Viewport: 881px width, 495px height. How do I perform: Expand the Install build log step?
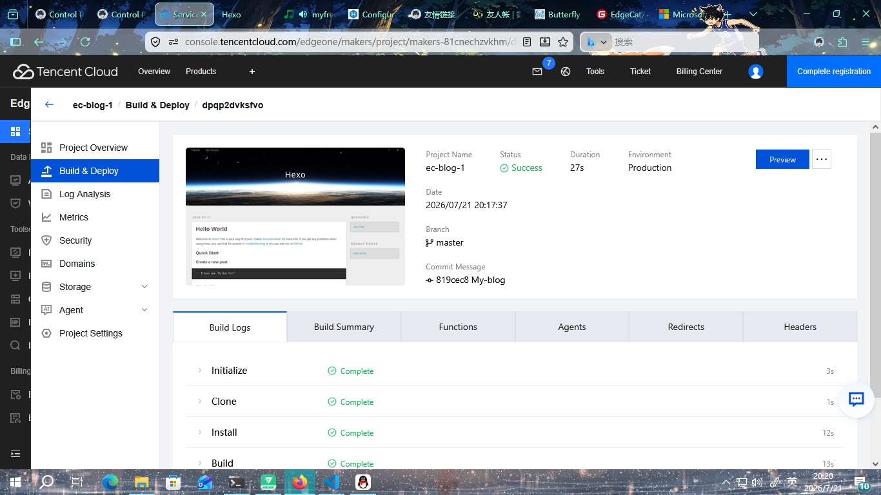200,432
